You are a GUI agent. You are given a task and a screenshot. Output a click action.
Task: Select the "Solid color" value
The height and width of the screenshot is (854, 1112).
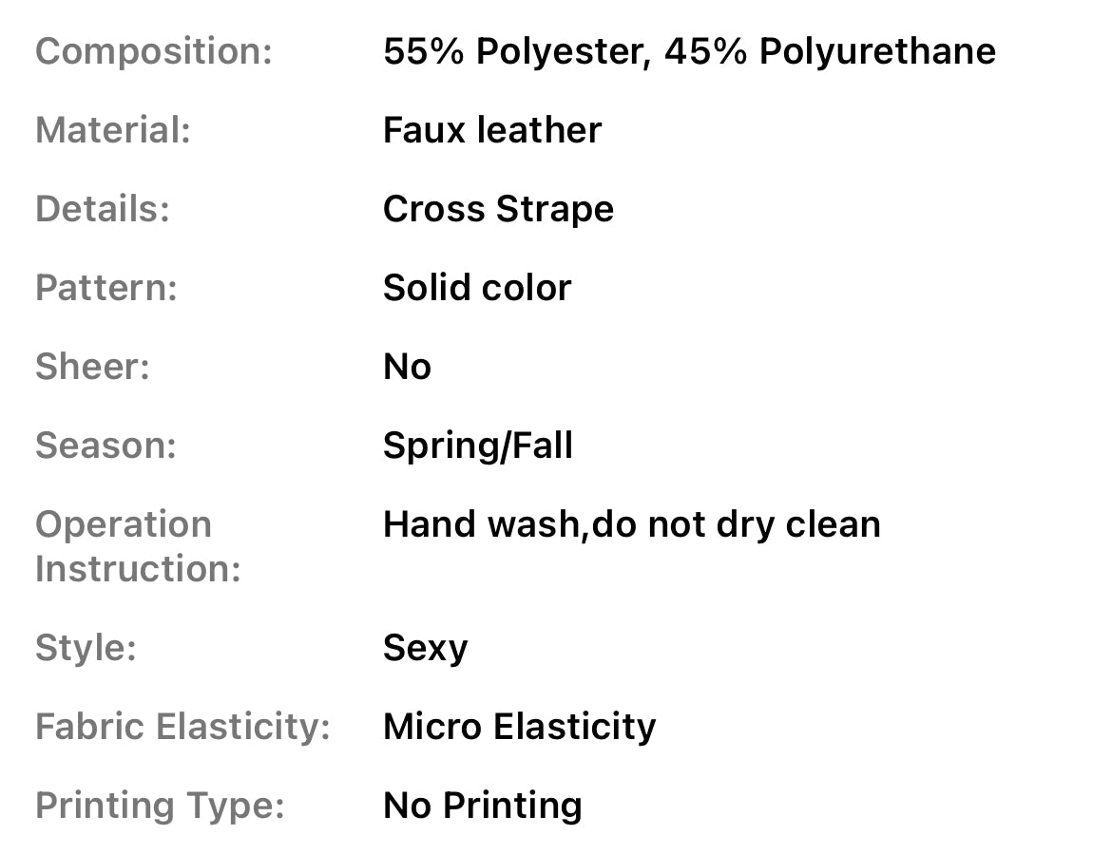[x=477, y=288]
